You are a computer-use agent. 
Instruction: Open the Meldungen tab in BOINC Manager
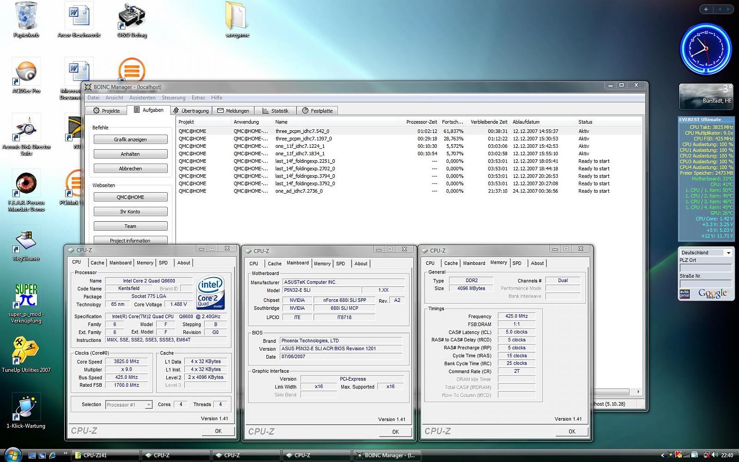234,110
